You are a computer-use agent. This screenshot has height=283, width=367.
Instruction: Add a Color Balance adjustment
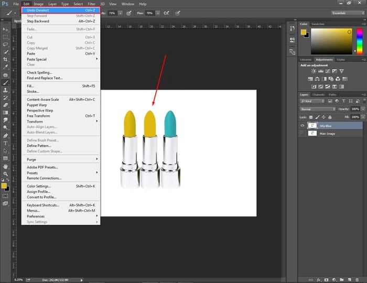pos(317,79)
